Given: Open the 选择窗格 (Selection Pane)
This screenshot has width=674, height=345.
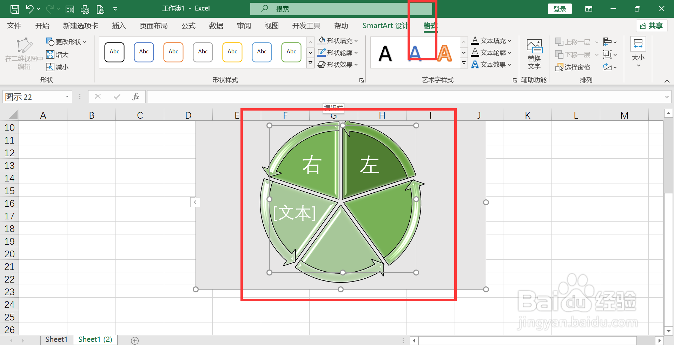Looking at the screenshot, I should click(x=572, y=67).
